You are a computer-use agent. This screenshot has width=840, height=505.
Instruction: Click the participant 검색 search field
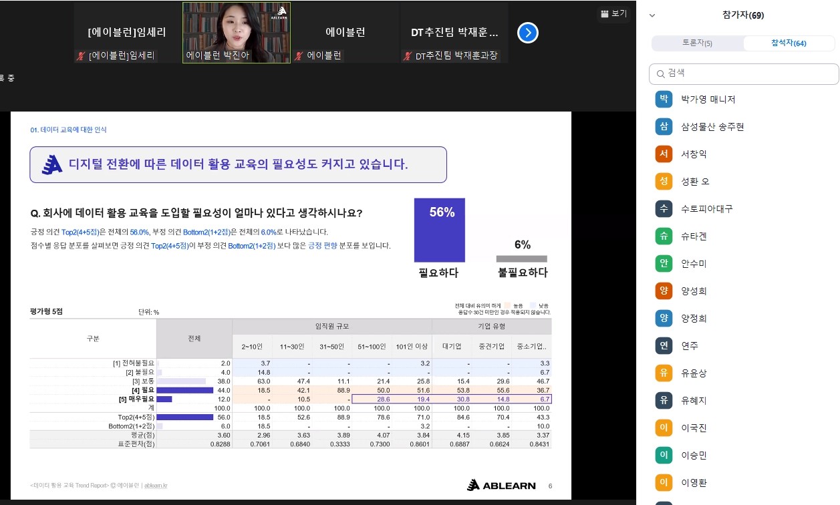click(x=744, y=74)
